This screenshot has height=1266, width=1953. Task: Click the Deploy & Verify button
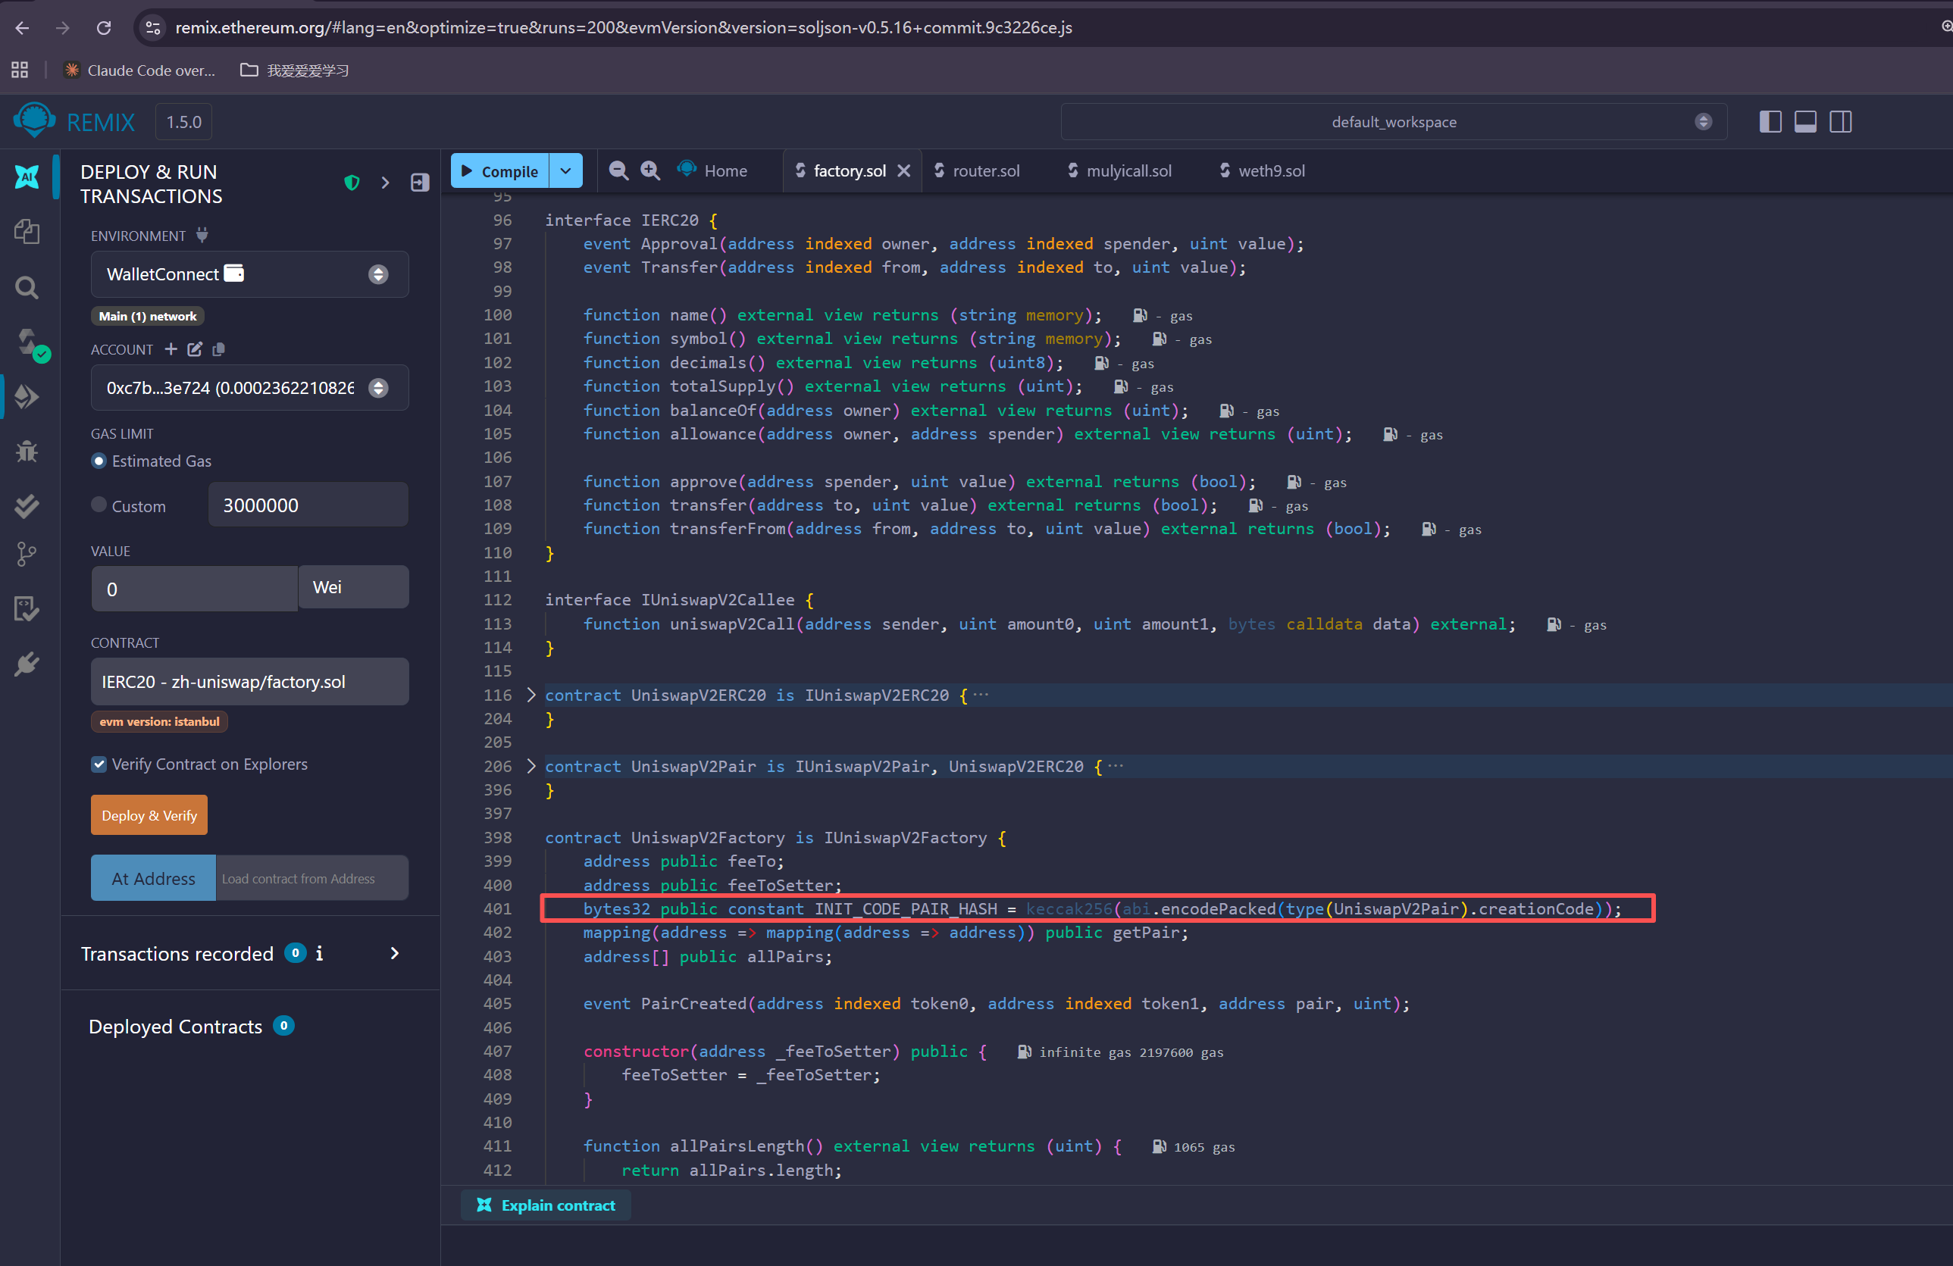click(x=149, y=814)
